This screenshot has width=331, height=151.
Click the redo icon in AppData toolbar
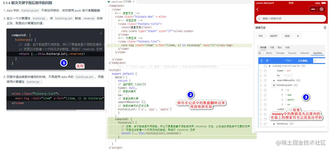[x=280, y=61]
